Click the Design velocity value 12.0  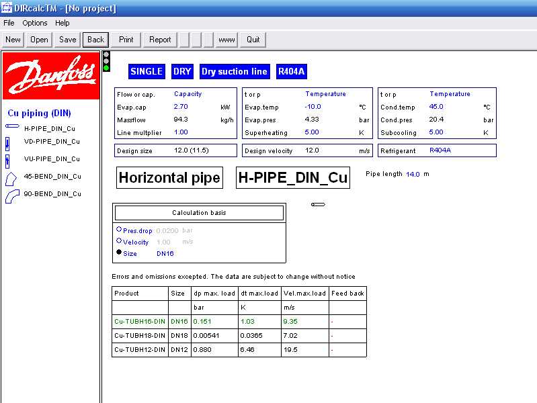pos(312,150)
